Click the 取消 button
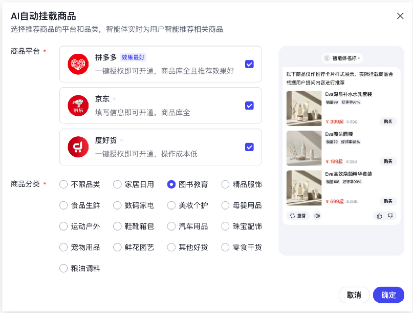The height and width of the screenshot is (313, 413). tap(354, 295)
